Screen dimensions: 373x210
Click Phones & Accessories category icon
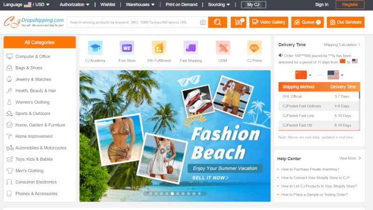9,193
